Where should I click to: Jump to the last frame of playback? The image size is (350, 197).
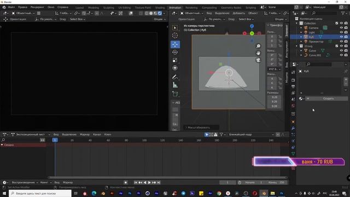click(x=159, y=182)
